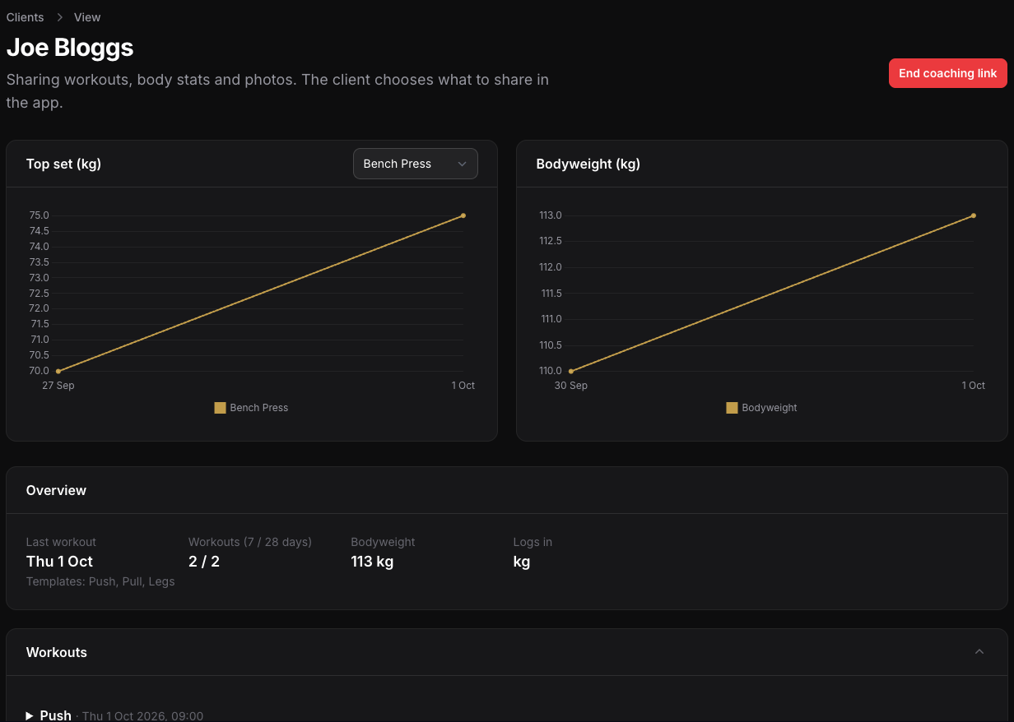Click the 113 kg bodyweight value
This screenshot has width=1014, height=722.
372,562
